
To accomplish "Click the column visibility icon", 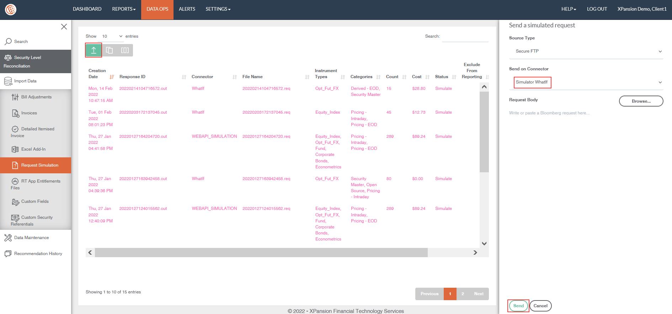I will [125, 50].
